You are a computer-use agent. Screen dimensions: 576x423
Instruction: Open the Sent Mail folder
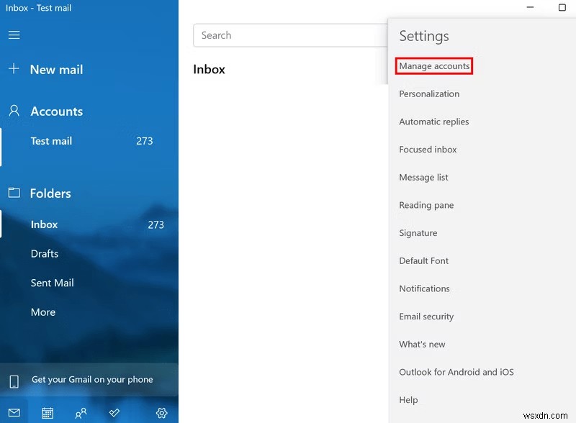click(x=52, y=283)
